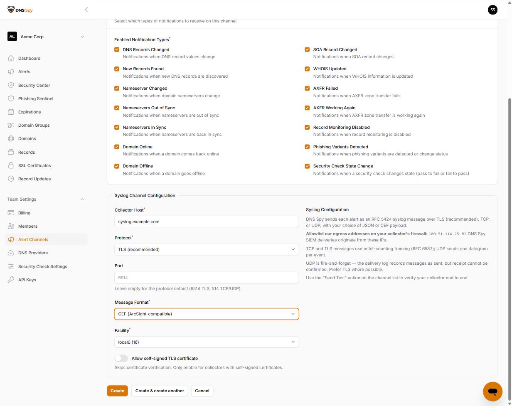Click the Alert Channels megaphone icon
The width and height of the screenshot is (512, 406).
pyautogui.click(x=11, y=239)
